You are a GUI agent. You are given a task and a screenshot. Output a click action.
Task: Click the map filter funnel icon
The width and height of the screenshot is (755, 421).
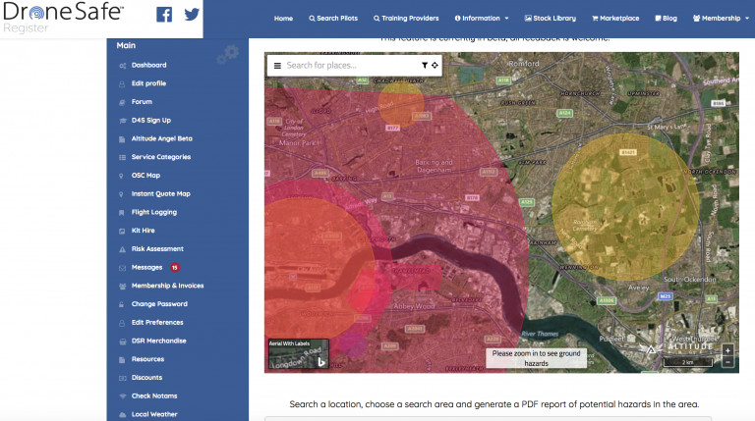pos(425,66)
